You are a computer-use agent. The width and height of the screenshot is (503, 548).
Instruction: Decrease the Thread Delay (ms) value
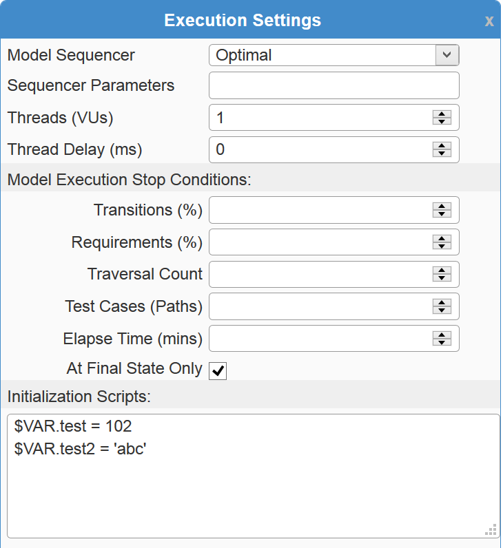pyautogui.click(x=442, y=154)
